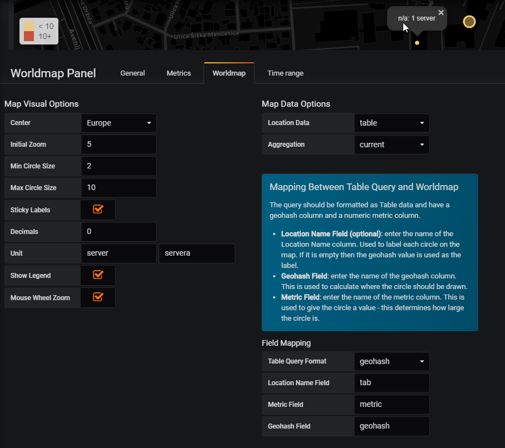Open the Table Query Format dropdown

[392, 361]
